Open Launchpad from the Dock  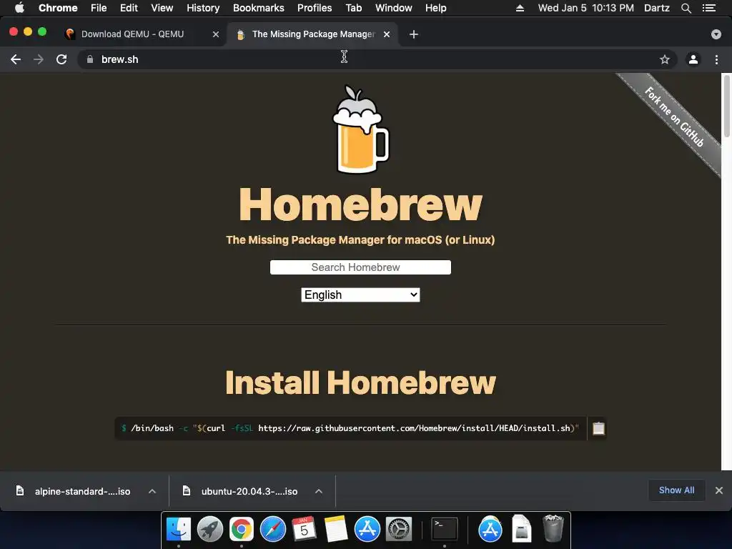coord(210,530)
